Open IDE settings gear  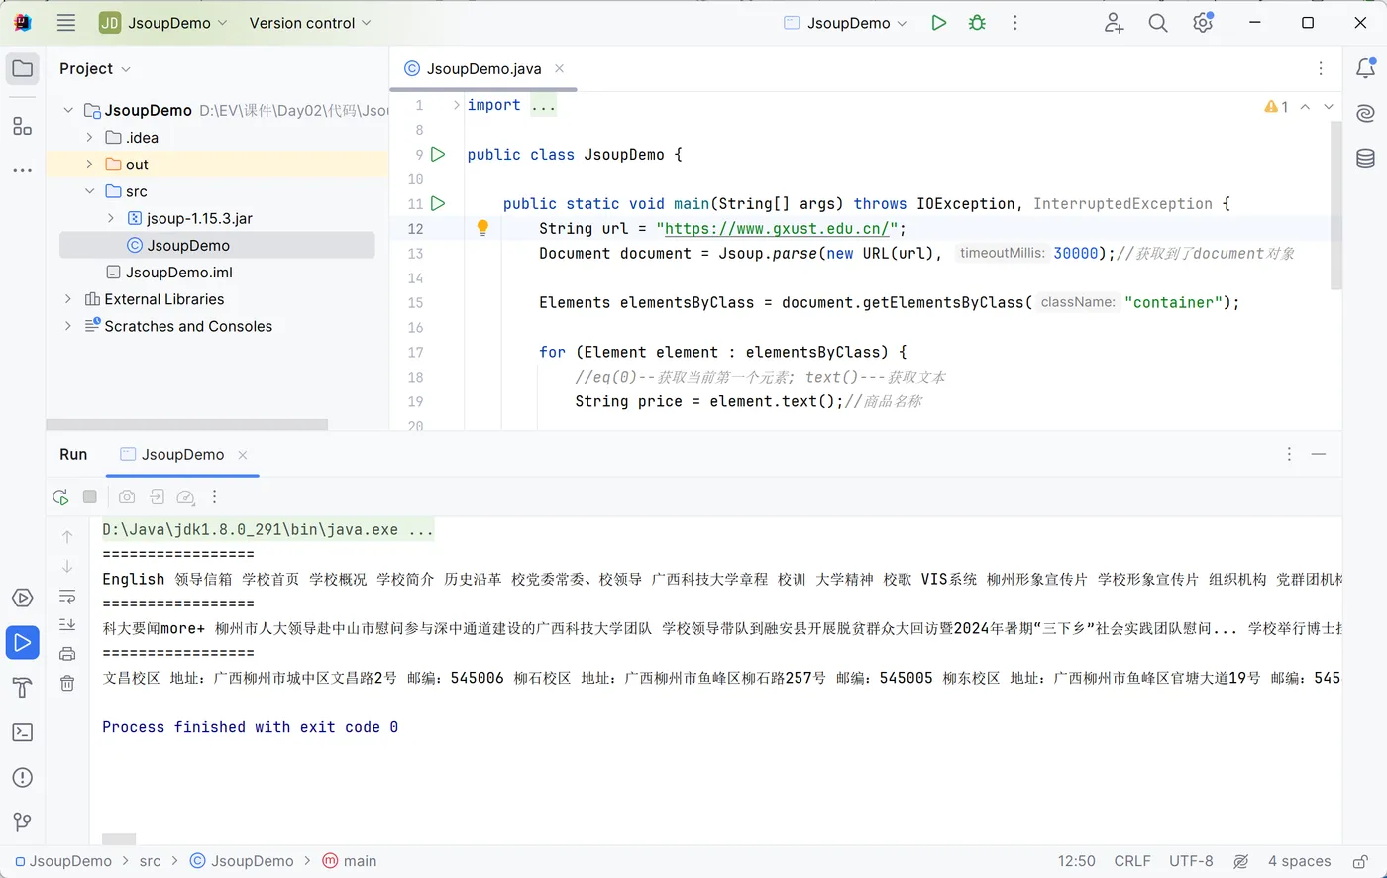coord(1203,23)
